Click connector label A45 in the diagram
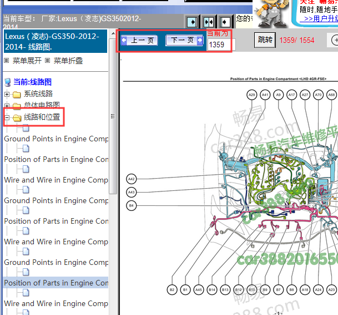 (x=199, y=290)
